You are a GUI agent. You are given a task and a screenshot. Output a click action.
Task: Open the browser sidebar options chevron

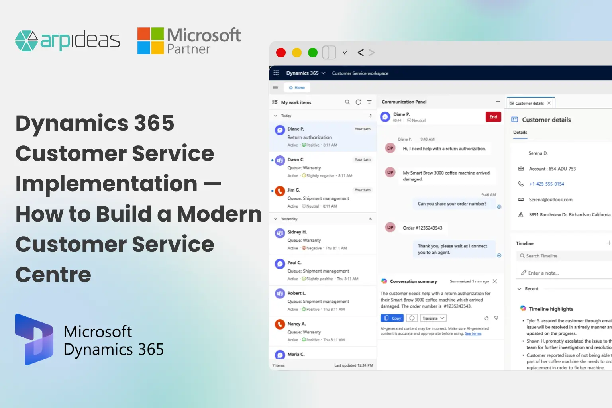[x=345, y=53]
